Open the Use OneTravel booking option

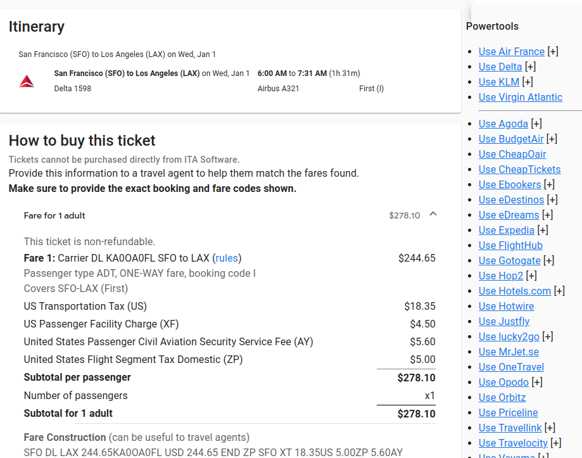(x=511, y=367)
